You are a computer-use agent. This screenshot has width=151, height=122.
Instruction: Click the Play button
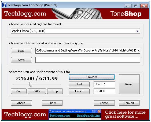[x=19, y=91]
